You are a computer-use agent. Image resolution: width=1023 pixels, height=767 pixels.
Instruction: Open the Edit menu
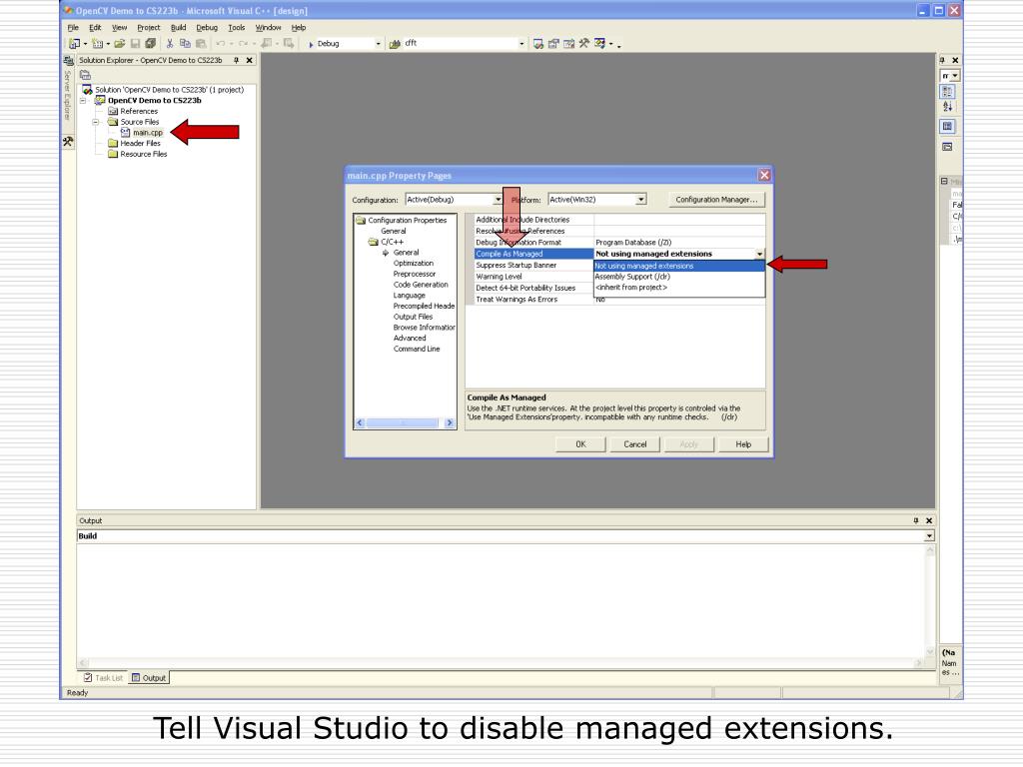95,27
